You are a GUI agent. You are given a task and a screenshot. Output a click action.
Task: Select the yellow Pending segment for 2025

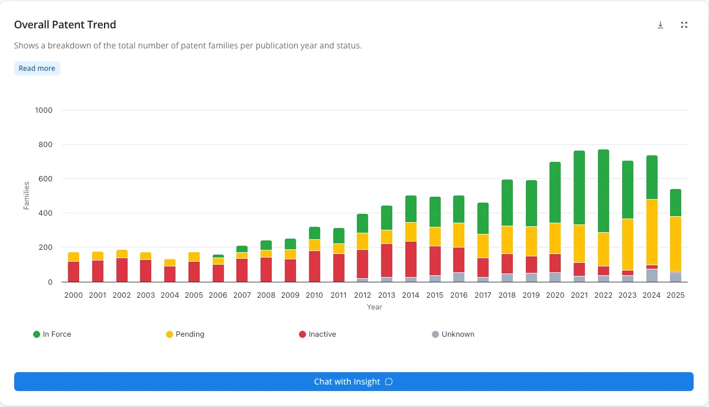[x=675, y=244]
